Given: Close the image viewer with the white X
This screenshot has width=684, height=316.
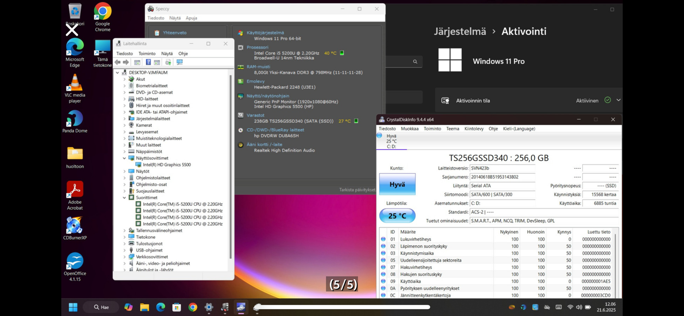Looking at the screenshot, I should (72, 30).
